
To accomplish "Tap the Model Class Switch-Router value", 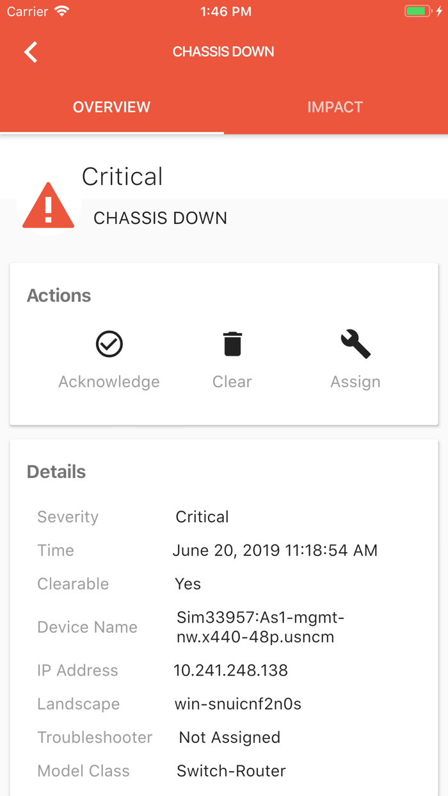I will (231, 771).
